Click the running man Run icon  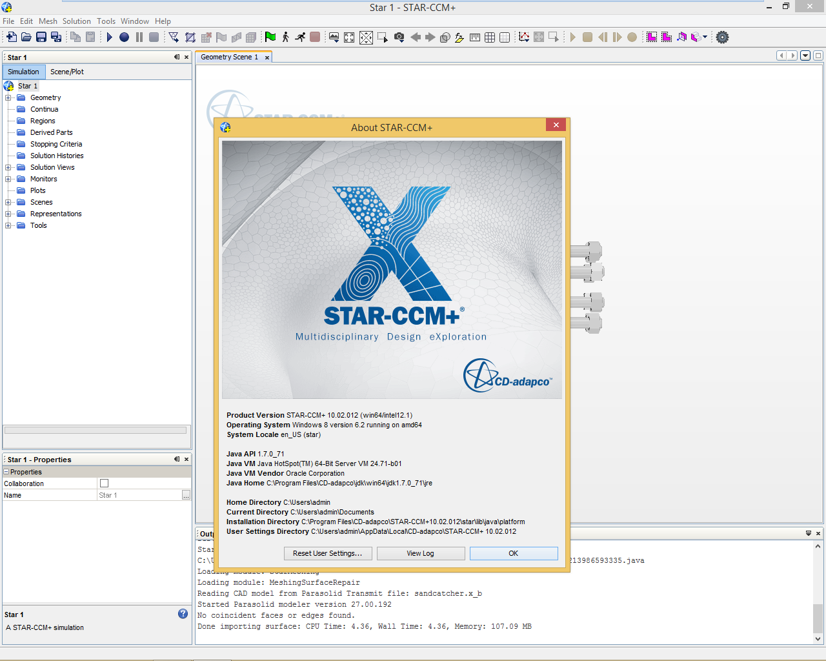[300, 37]
